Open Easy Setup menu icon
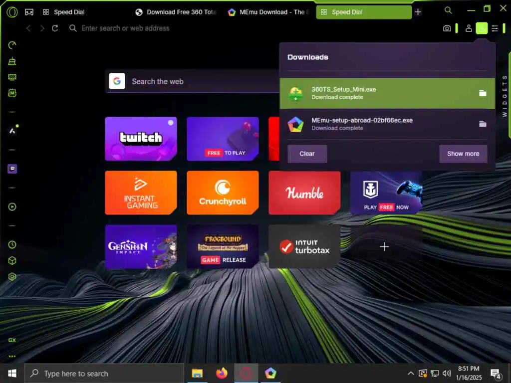This screenshot has width=511, height=383. [495, 28]
